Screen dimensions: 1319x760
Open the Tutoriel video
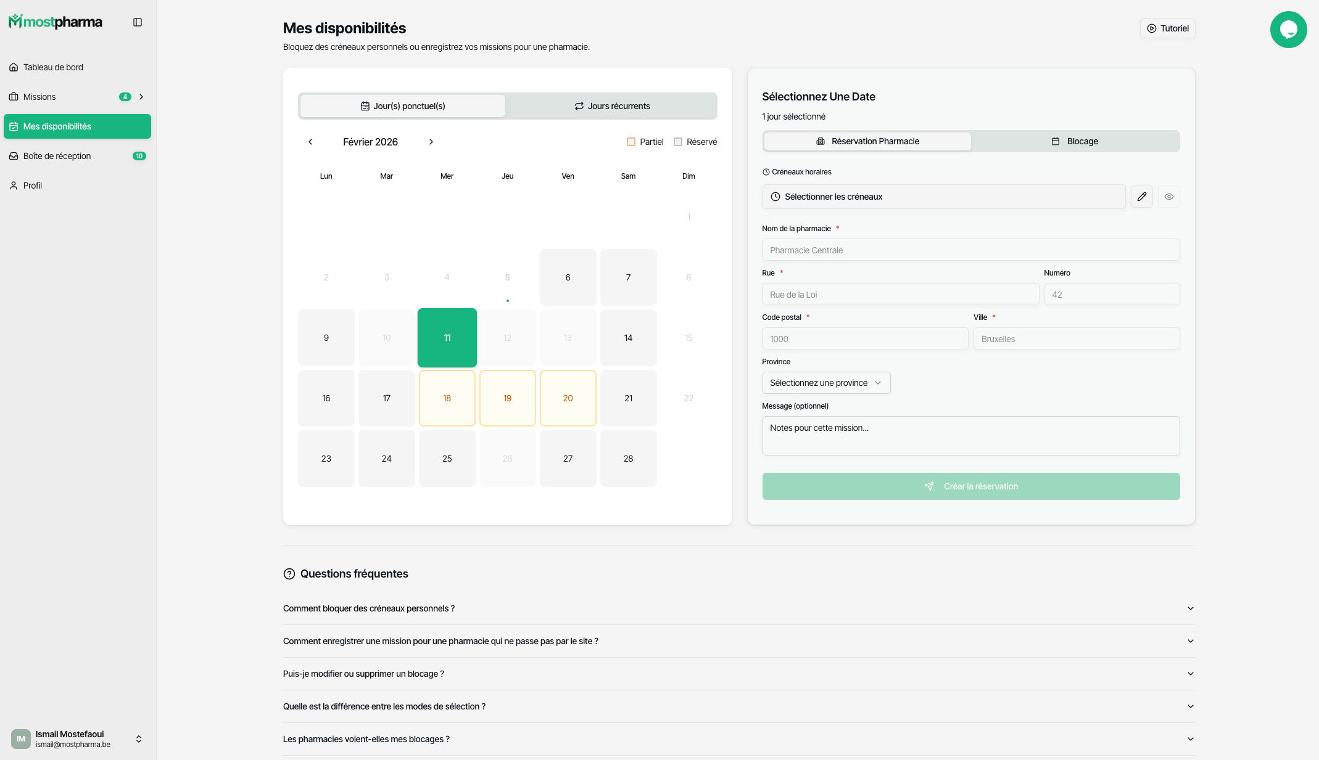(1167, 28)
